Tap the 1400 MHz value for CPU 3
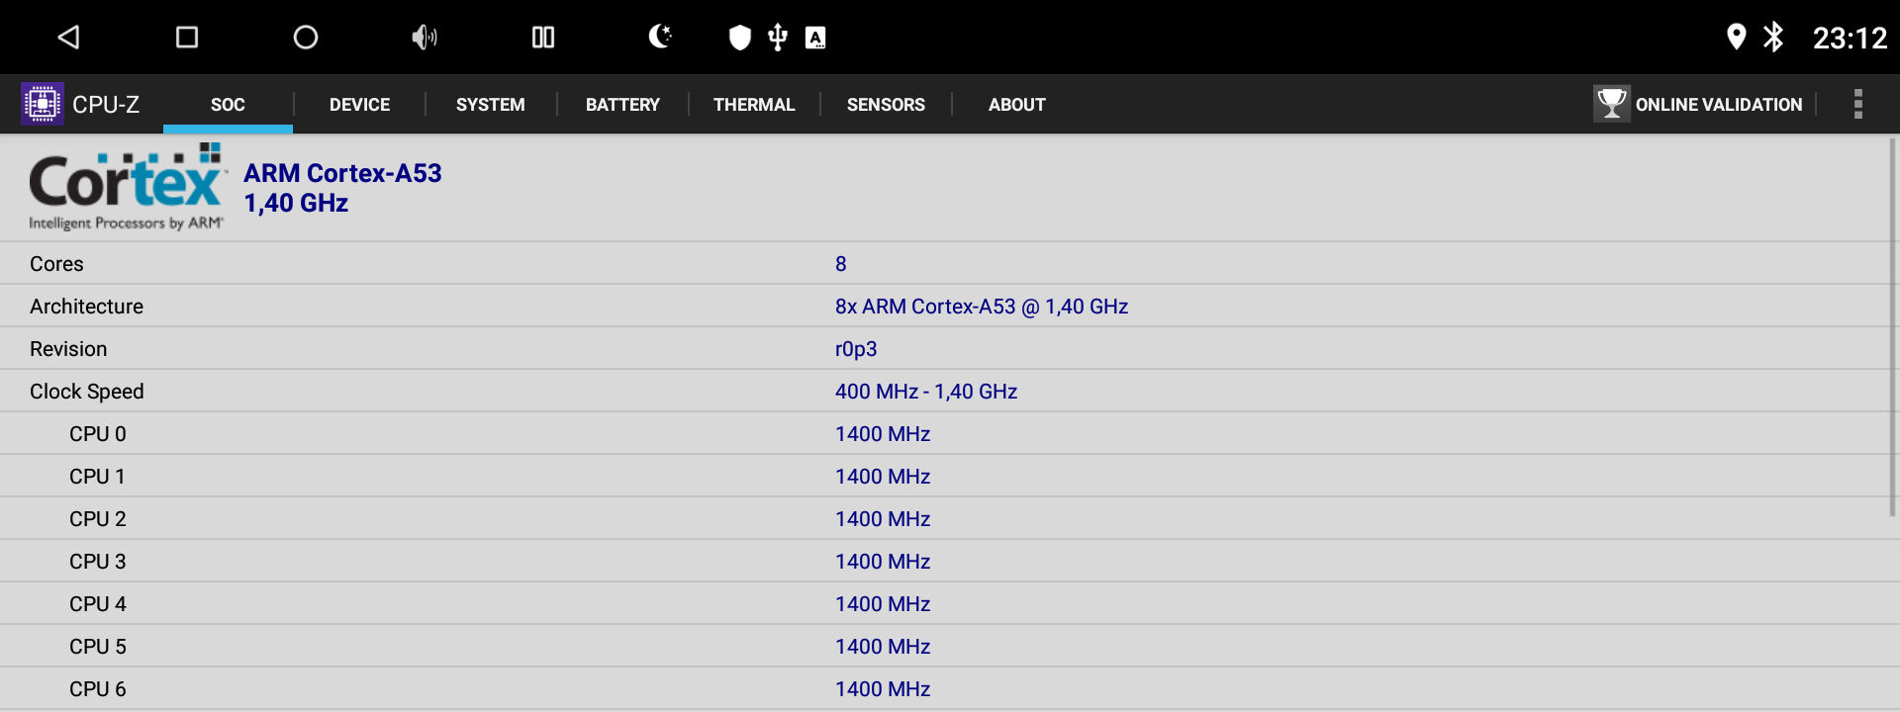The width and height of the screenshot is (1900, 712). pyautogui.click(x=883, y=562)
